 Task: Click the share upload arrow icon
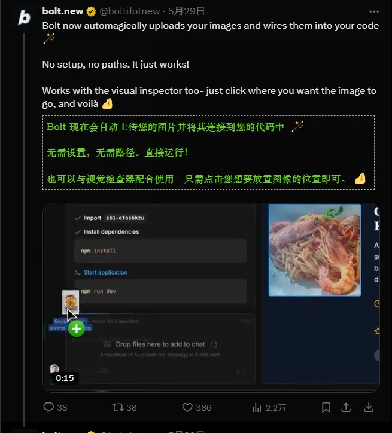(346, 408)
